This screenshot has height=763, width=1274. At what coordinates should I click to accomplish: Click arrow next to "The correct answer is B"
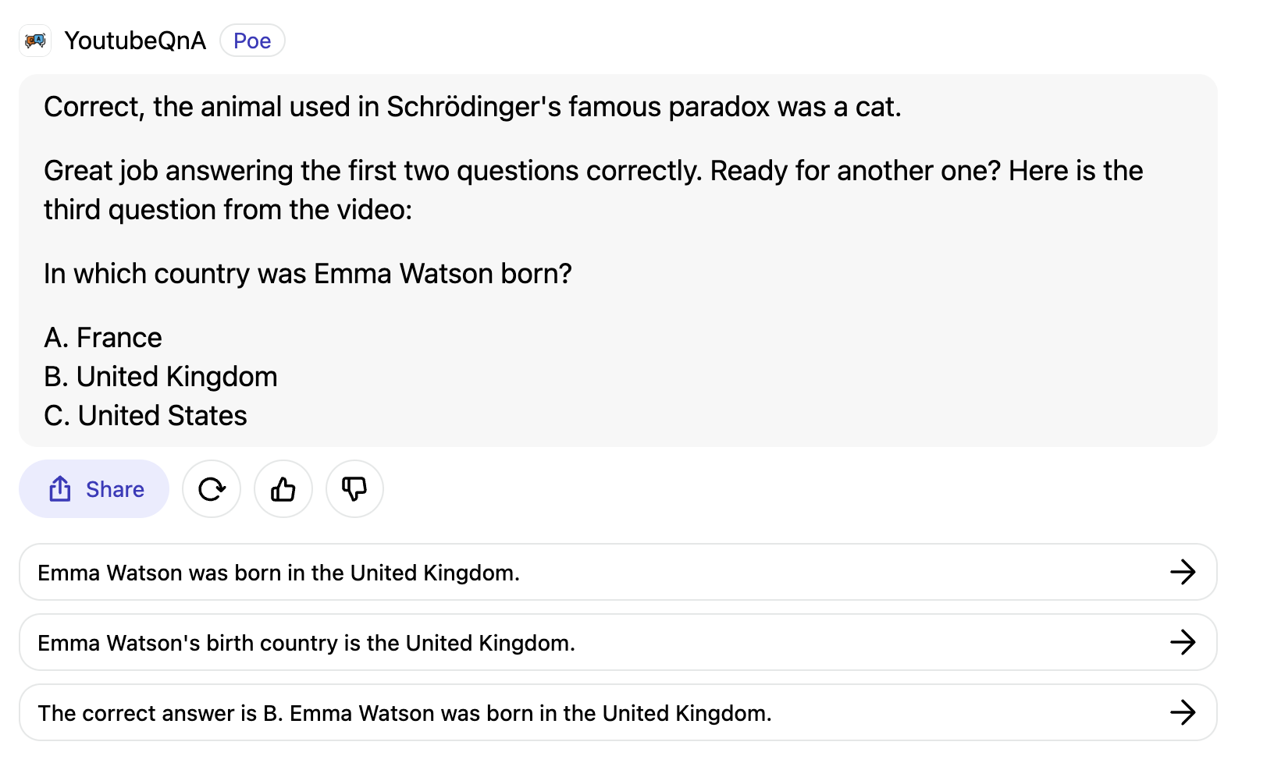1183,712
